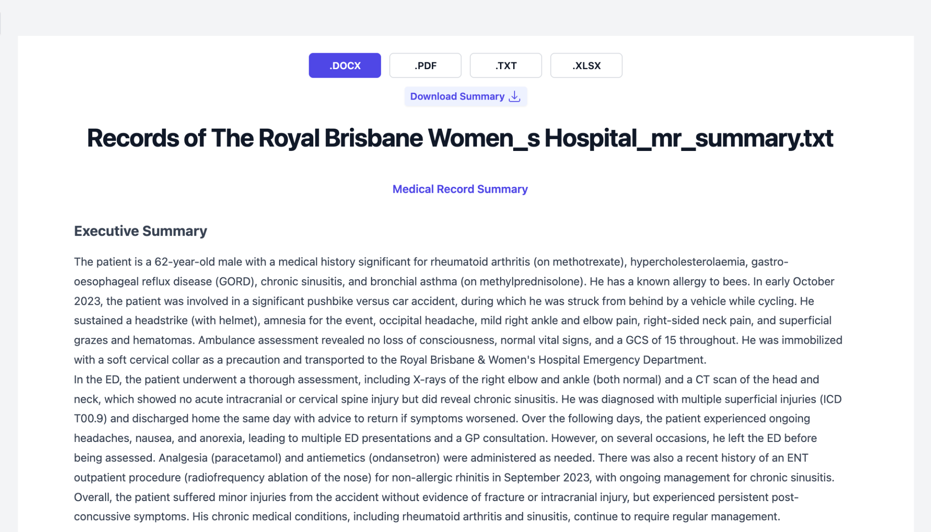
Task: Click the Executive Summary heading
Action: click(x=140, y=231)
